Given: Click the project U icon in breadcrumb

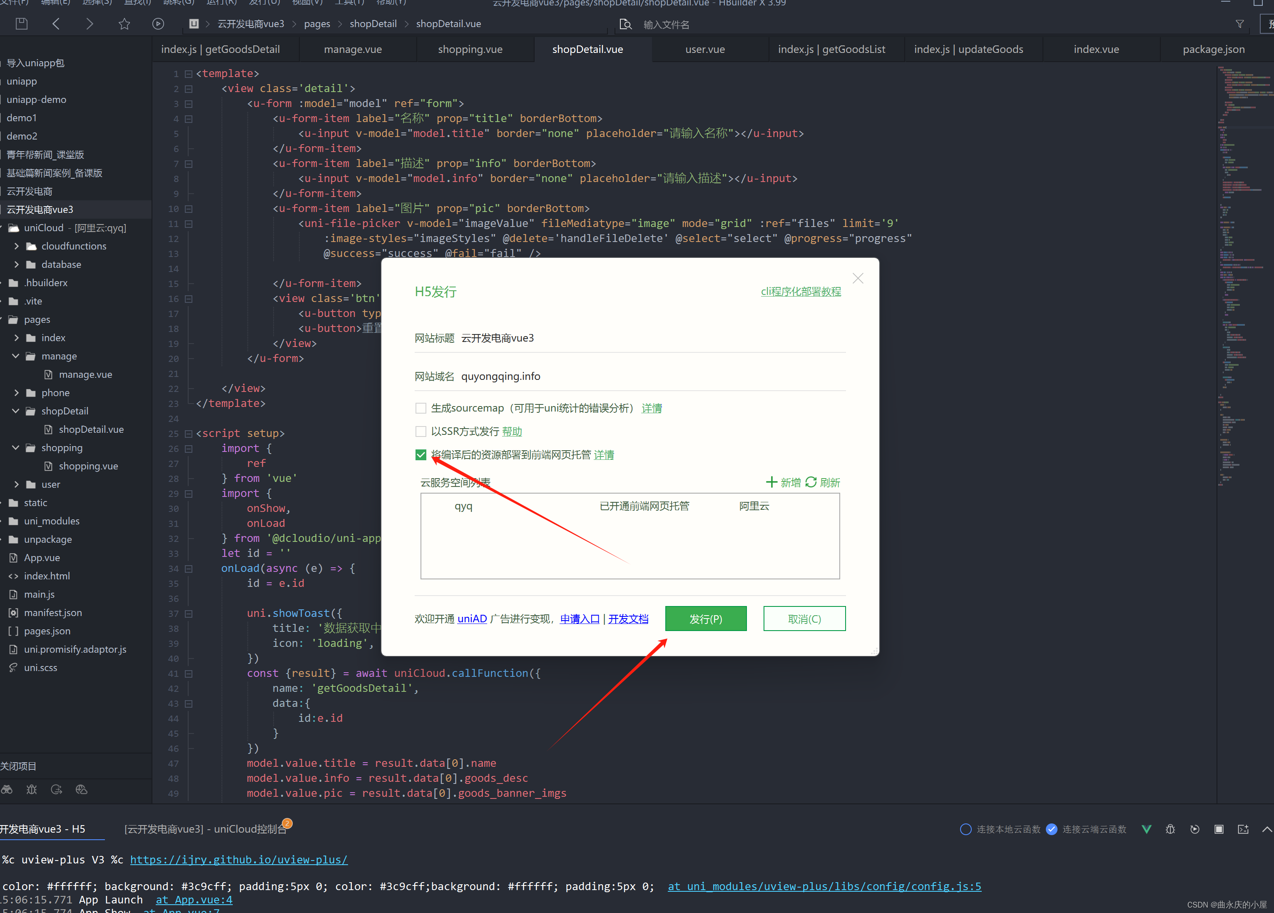Looking at the screenshot, I should (x=194, y=24).
